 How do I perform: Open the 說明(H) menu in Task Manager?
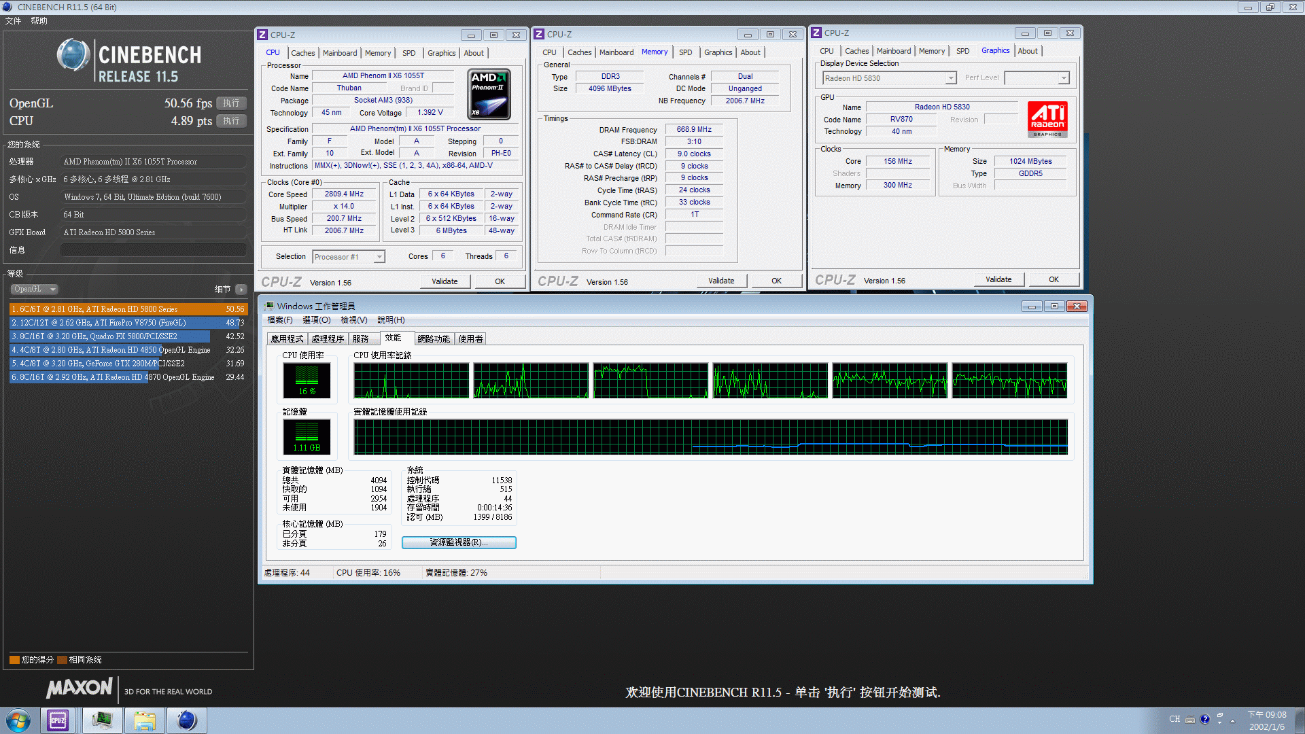click(x=391, y=320)
